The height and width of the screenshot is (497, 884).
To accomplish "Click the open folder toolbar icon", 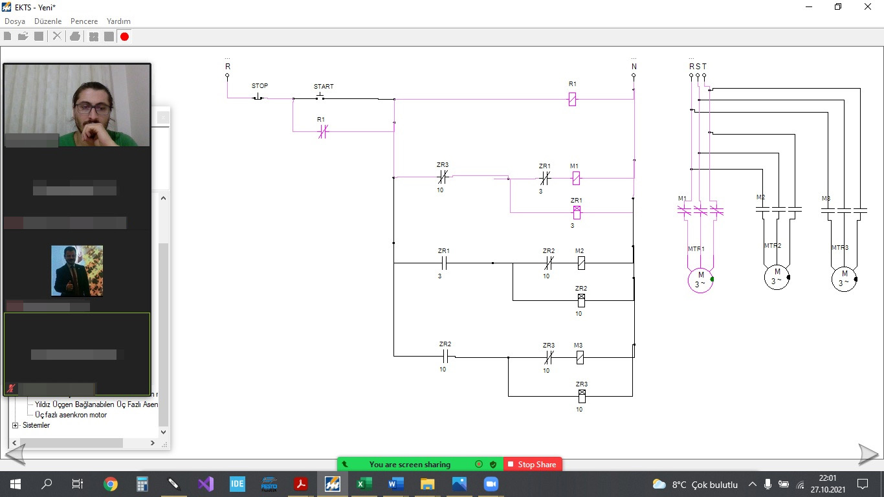I will [x=23, y=37].
